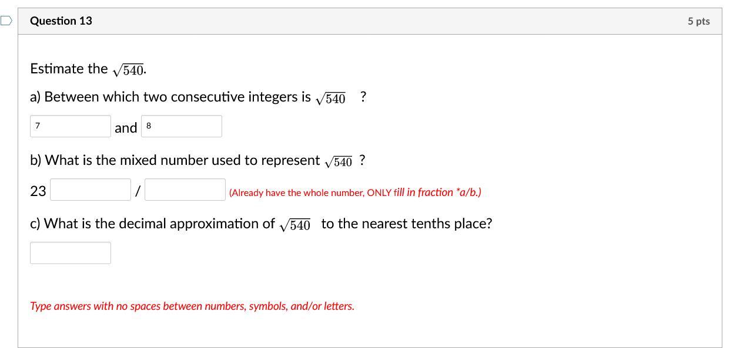This screenshot has height=348, width=740.
Task: Click the part b) mixed number question
Action: point(197,161)
